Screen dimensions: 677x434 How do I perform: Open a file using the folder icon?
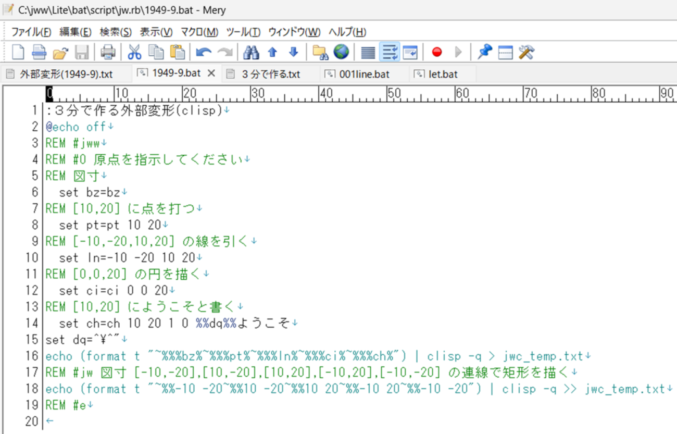coord(61,52)
